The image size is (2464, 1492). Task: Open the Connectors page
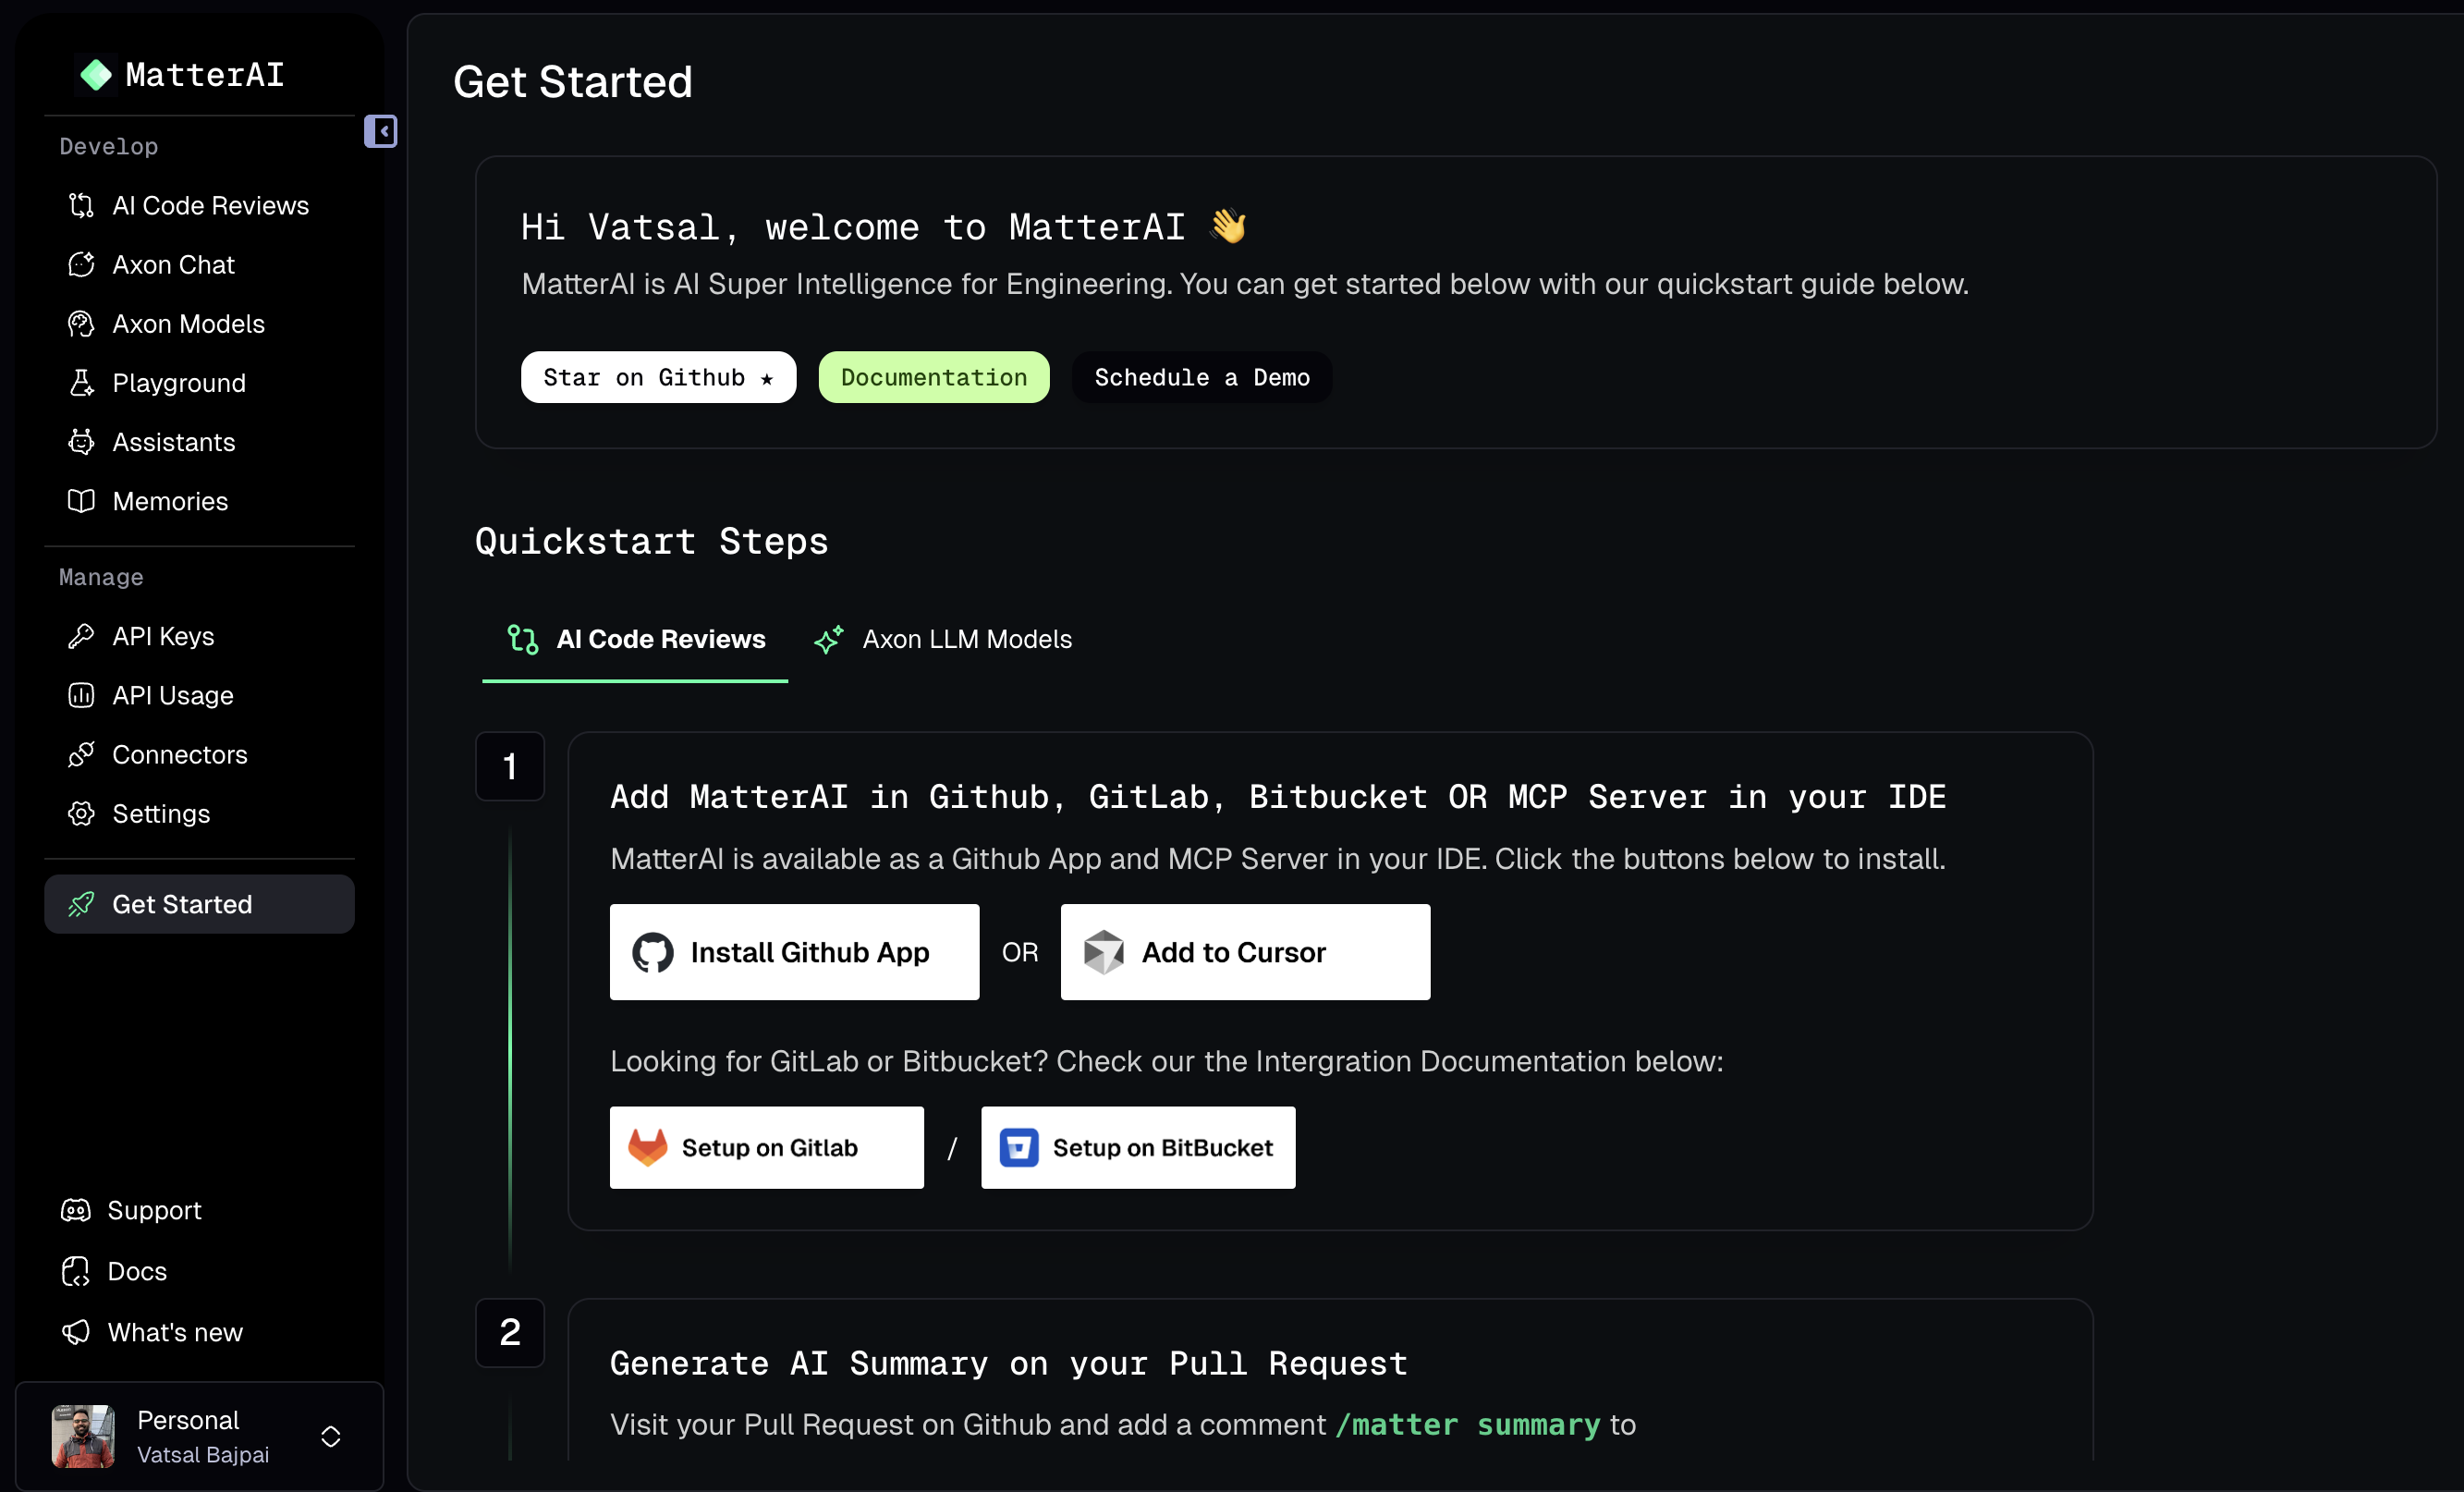tap(179, 754)
